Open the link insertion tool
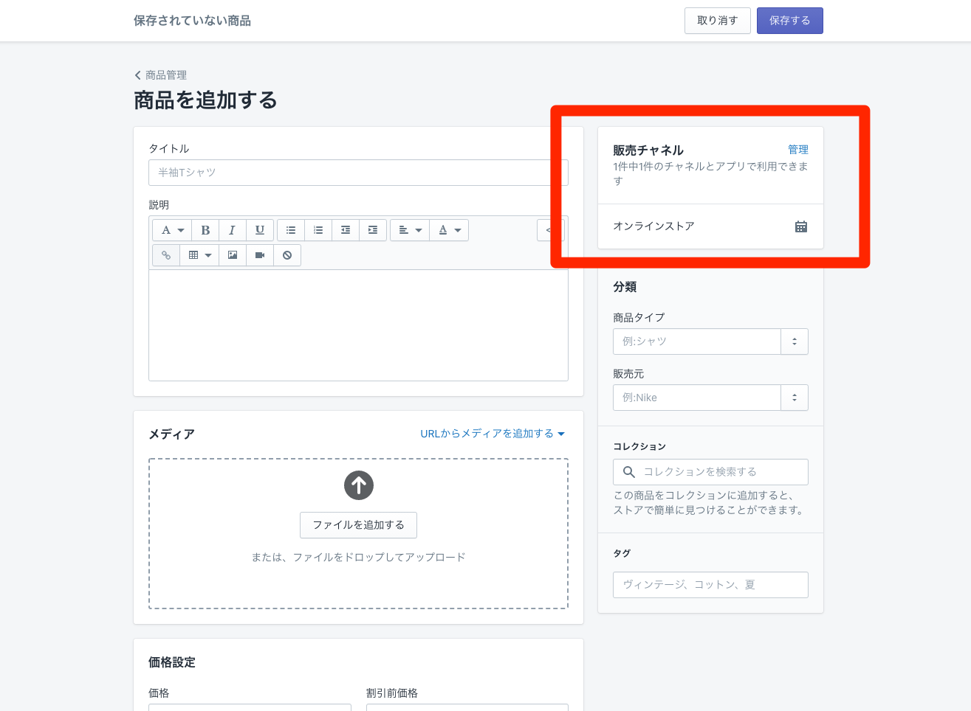The height and width of the screenshot is (711, 971). (x=166, y=254)
